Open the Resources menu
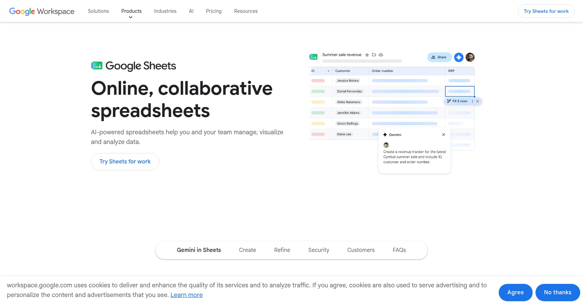The height and width of the screenshot is (304, 583). (x=246, y=11)
